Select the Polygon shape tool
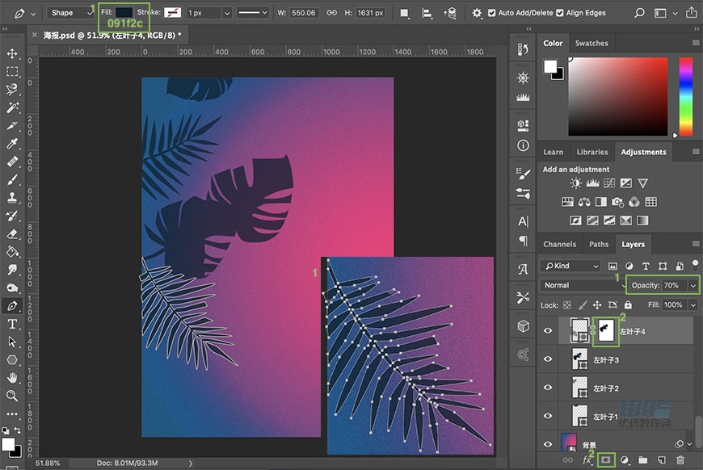This screenshot has height=470, width=703. click(12, 360)
